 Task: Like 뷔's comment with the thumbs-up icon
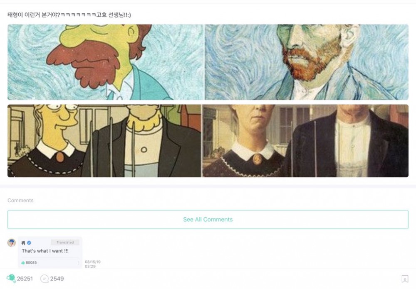click(23, 262)
